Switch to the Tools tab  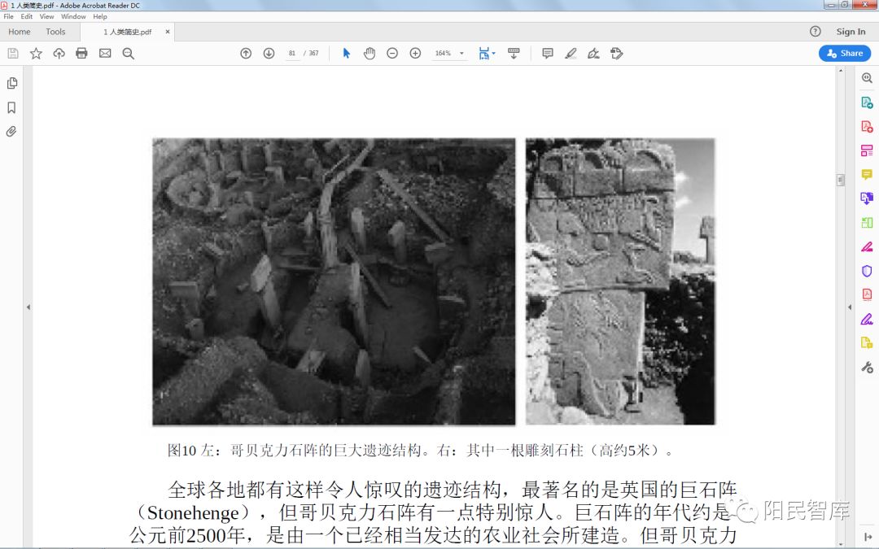pyautogui.click(x=55, y=32)
